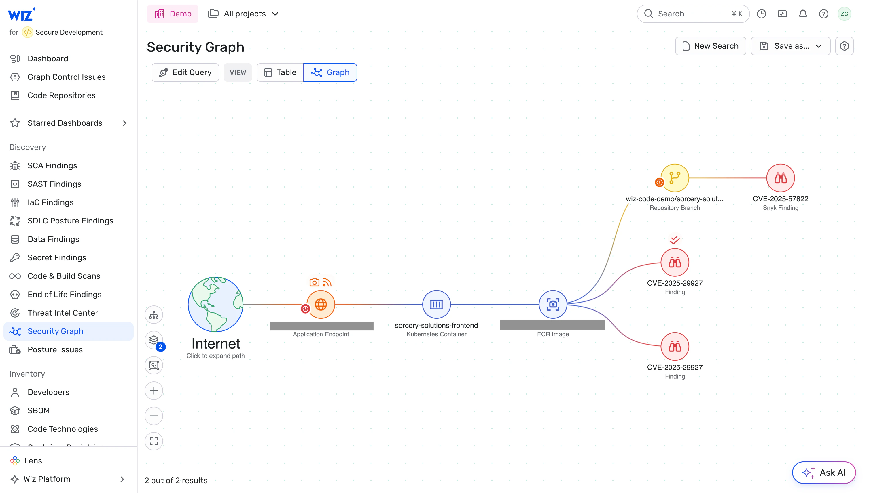Switch to Table view
Screen dimensions: 871x493
pos(280,72)
